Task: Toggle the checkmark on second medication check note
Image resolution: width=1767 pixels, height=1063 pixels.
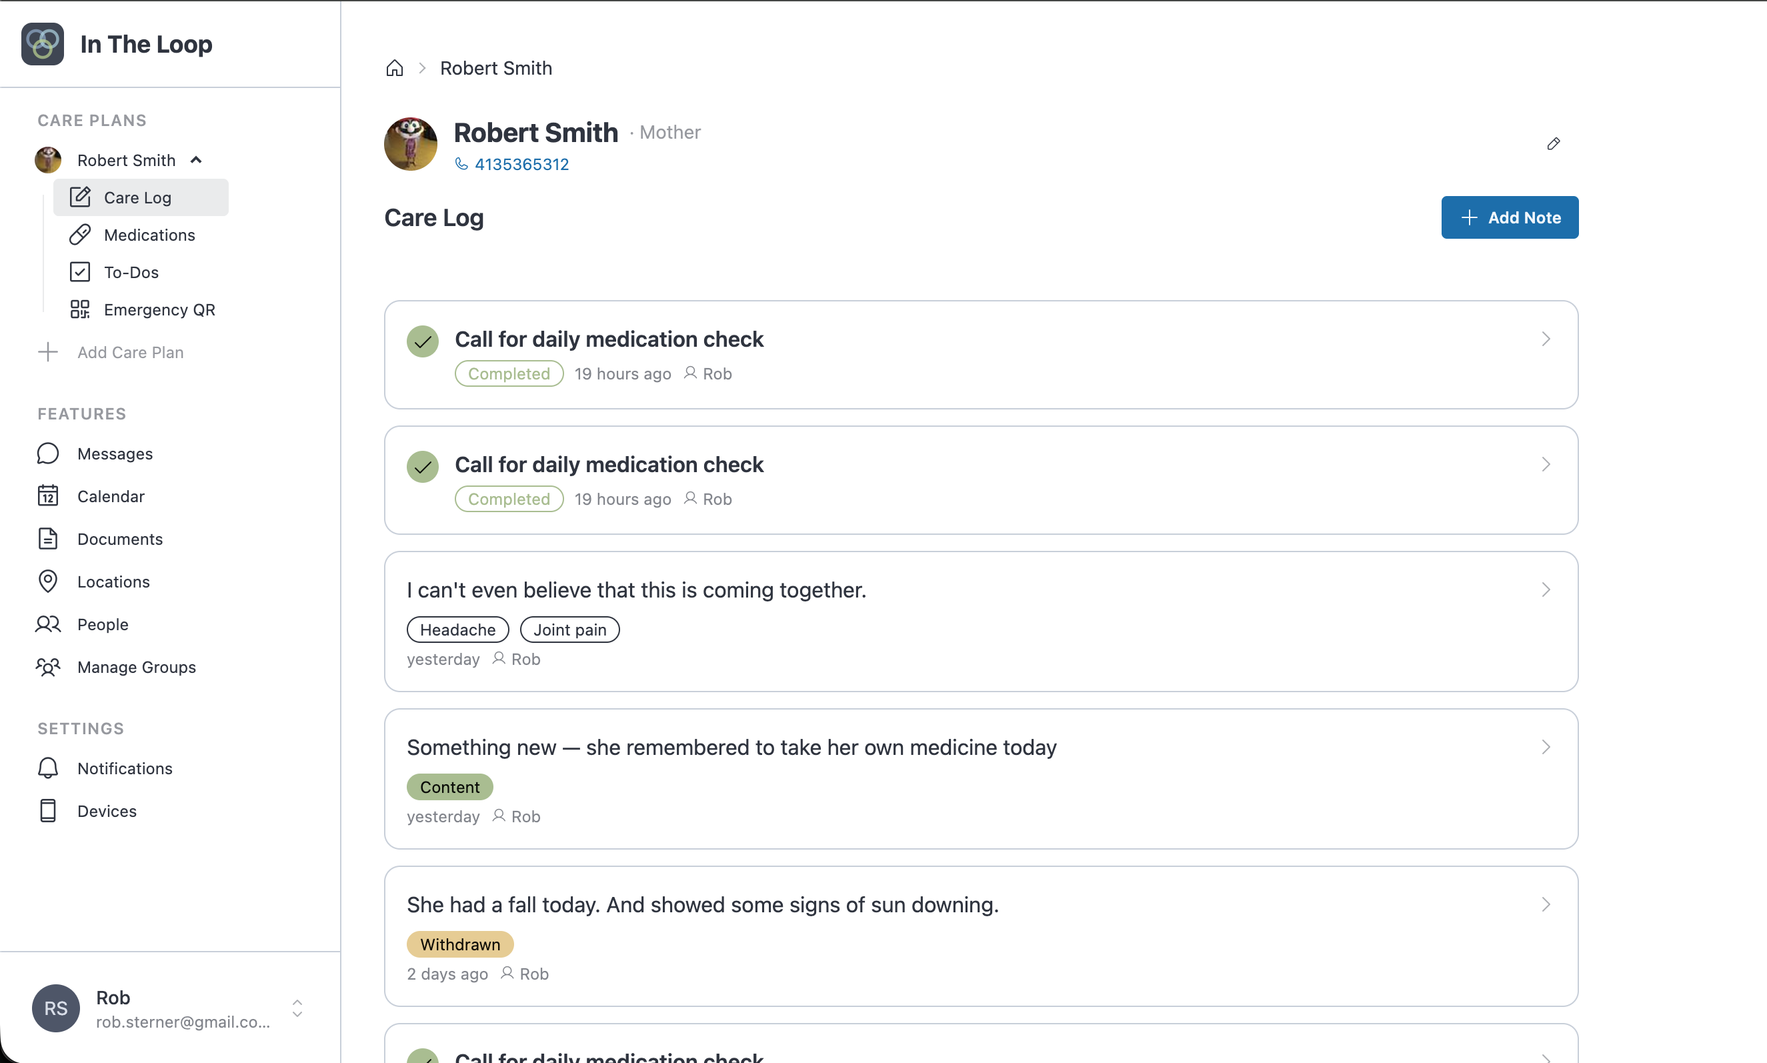Action: (422, 465)
